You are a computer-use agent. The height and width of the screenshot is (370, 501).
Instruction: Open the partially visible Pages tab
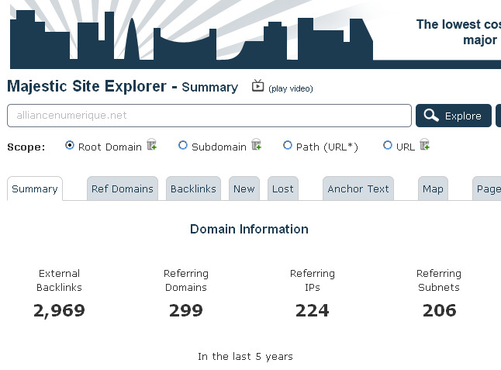pyautogui.click(x=486, y=188)
